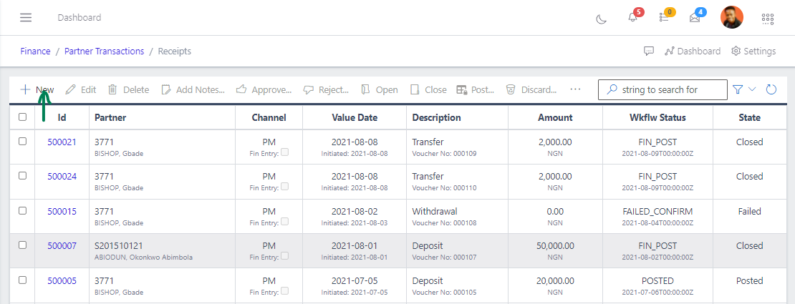
Task: Open task list icon with 0 badge
Action: pyautogui.click(x=664, y=18)
